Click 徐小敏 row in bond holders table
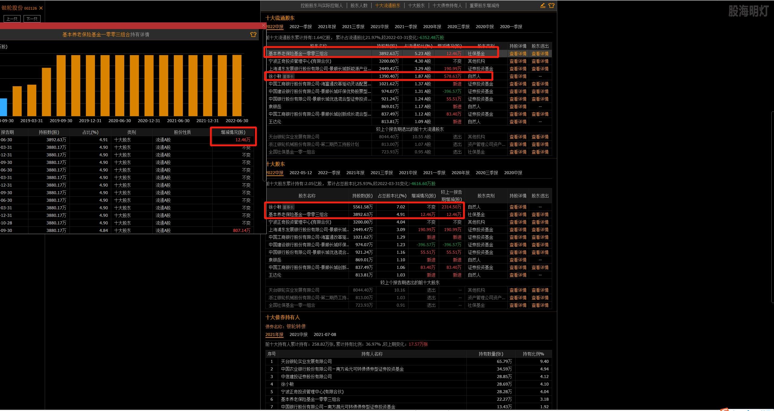 point(409,384)
